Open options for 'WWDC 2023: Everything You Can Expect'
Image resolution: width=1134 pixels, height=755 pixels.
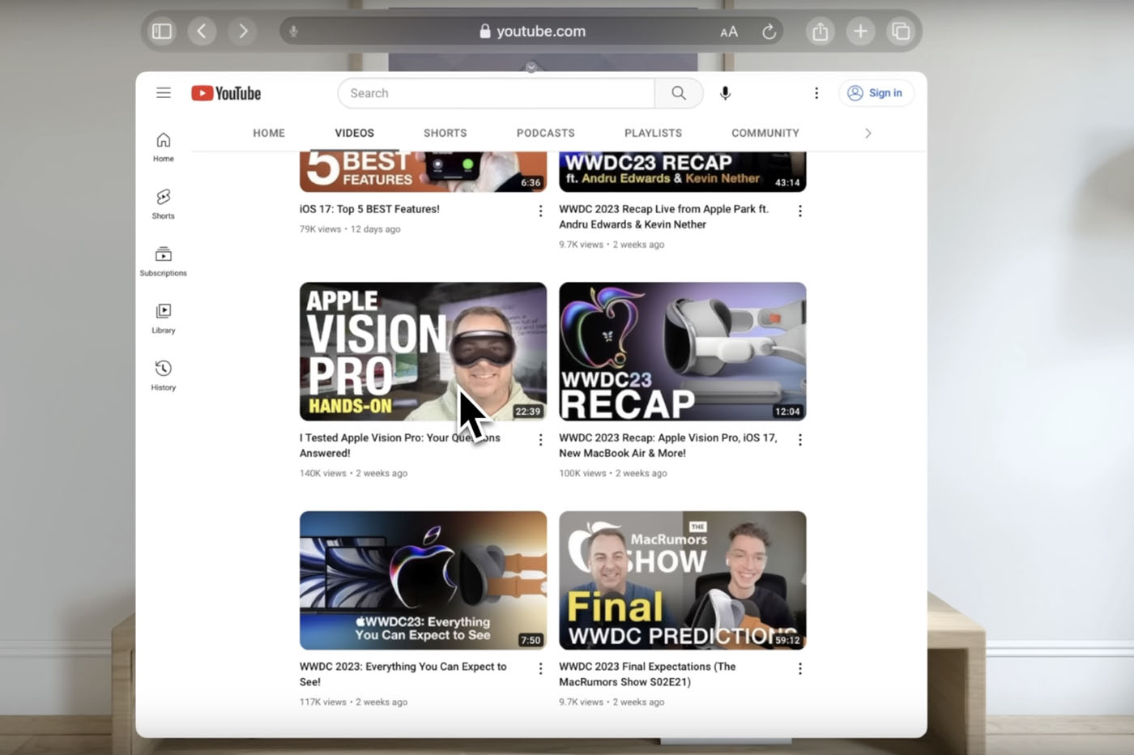pyautogui.click(x=540, y=668)
